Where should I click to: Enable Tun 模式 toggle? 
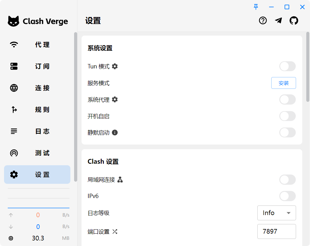tap(287, 66)
